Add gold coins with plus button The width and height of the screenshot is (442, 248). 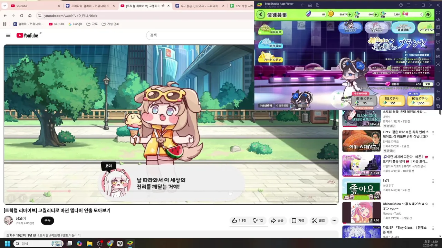pos(350,14)
